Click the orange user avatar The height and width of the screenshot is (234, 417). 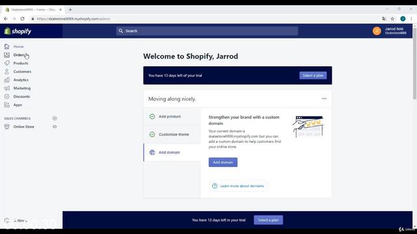377,31
